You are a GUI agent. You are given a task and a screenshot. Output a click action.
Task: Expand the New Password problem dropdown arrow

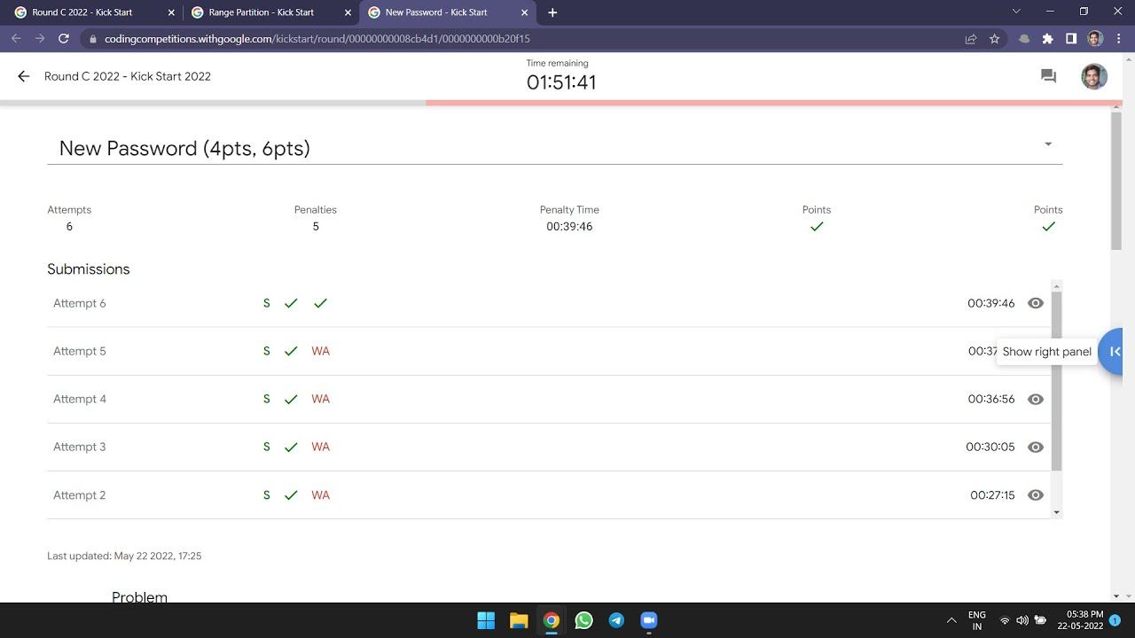pyautogui.click(x=1048, y=144)
